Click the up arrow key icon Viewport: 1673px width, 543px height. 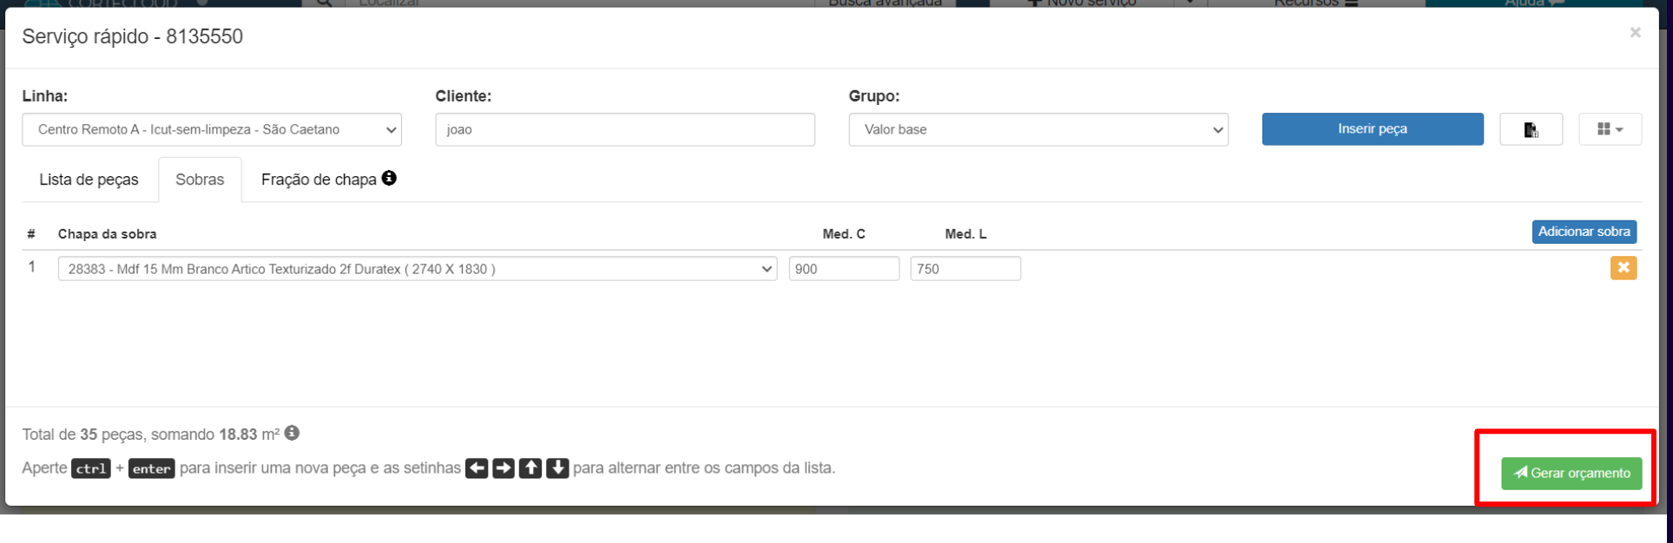(x=530, y=468)
